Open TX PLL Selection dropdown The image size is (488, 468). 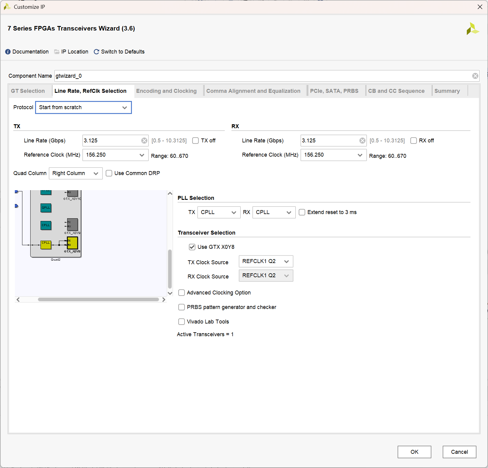(219, 213)
